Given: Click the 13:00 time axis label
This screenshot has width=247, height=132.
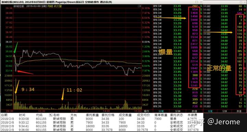Looking at the screenshot, I should [x=74, y=111].
